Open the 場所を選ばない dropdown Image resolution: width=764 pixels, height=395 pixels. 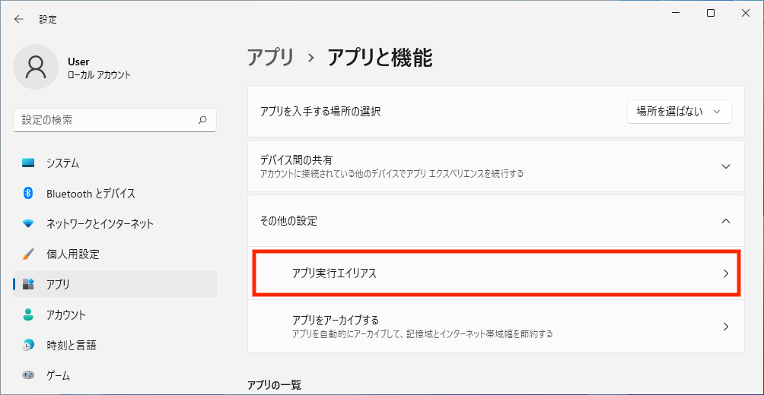tap(679, 112)
